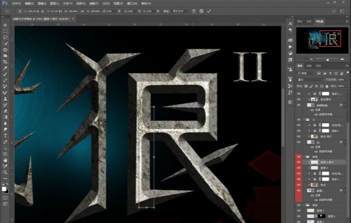Switch to the 通道 (Channels) tab

point(309,66)
